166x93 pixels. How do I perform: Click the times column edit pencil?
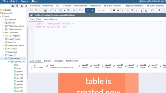pos(79,66)
